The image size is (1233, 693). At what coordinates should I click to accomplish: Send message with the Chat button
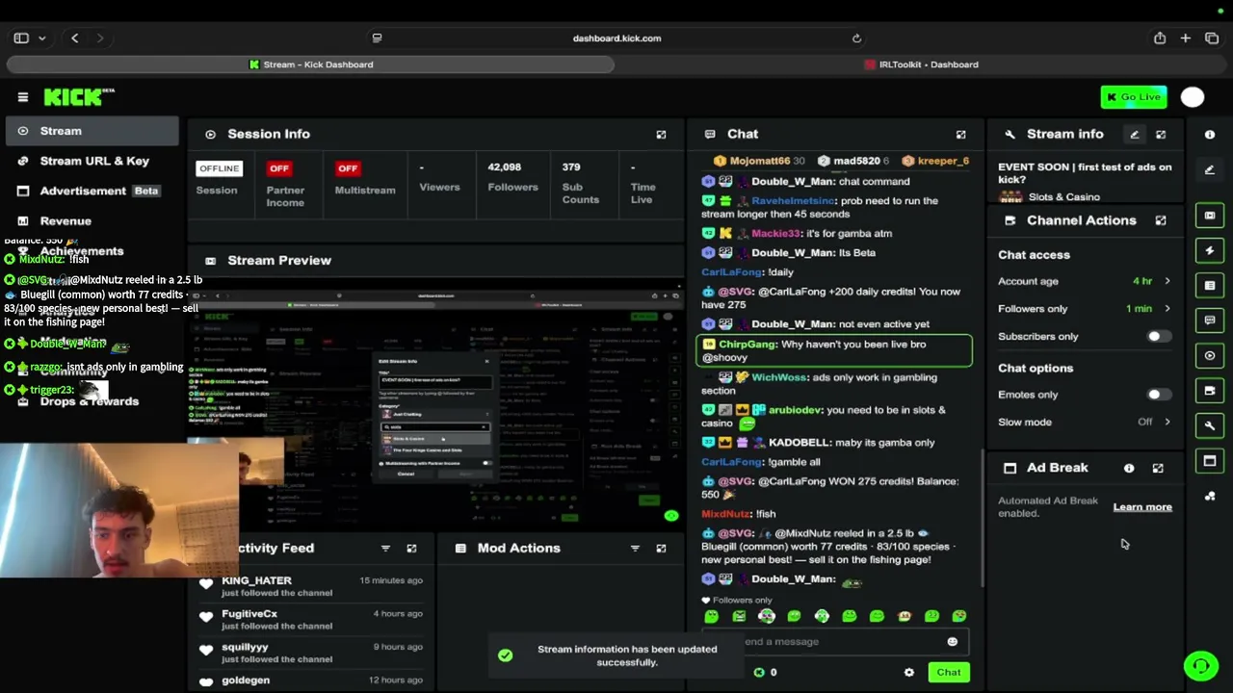pos(949,673)
